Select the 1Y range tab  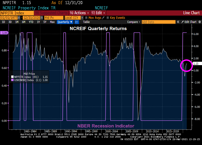(x=38, y=22)
